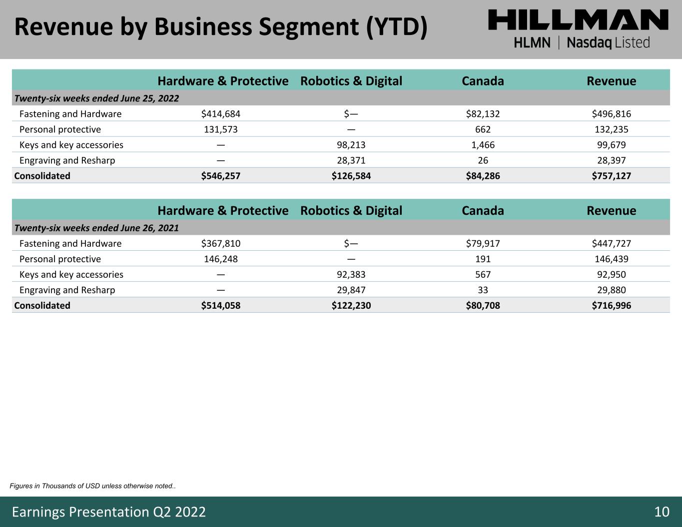Click the 2022 Hardware & Protective column header

click(x=223, y=81)
